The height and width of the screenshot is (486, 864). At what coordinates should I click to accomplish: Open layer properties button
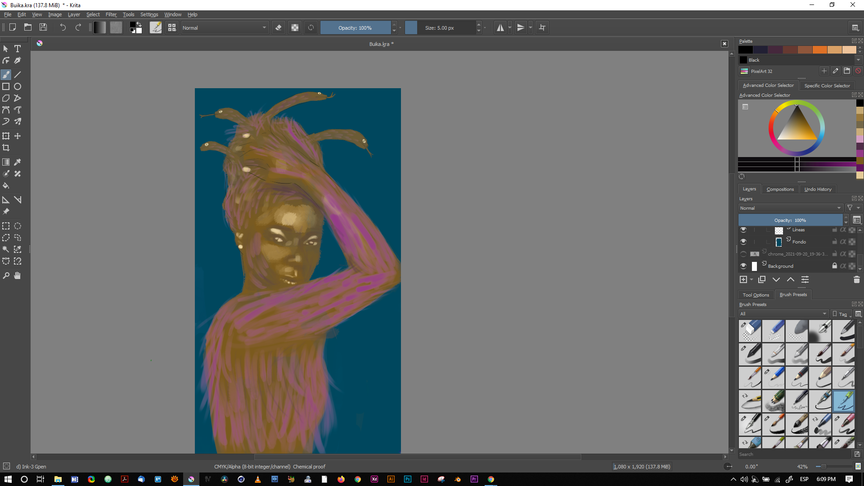point(805,279)
